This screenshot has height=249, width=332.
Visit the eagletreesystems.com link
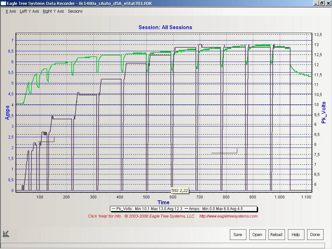click(228, 216)
